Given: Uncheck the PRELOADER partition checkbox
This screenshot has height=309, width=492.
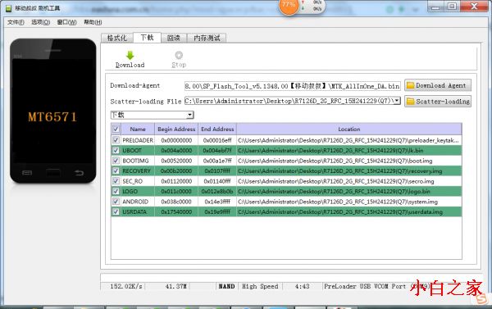Looking at the screenshot, I should tap(116, 140).
